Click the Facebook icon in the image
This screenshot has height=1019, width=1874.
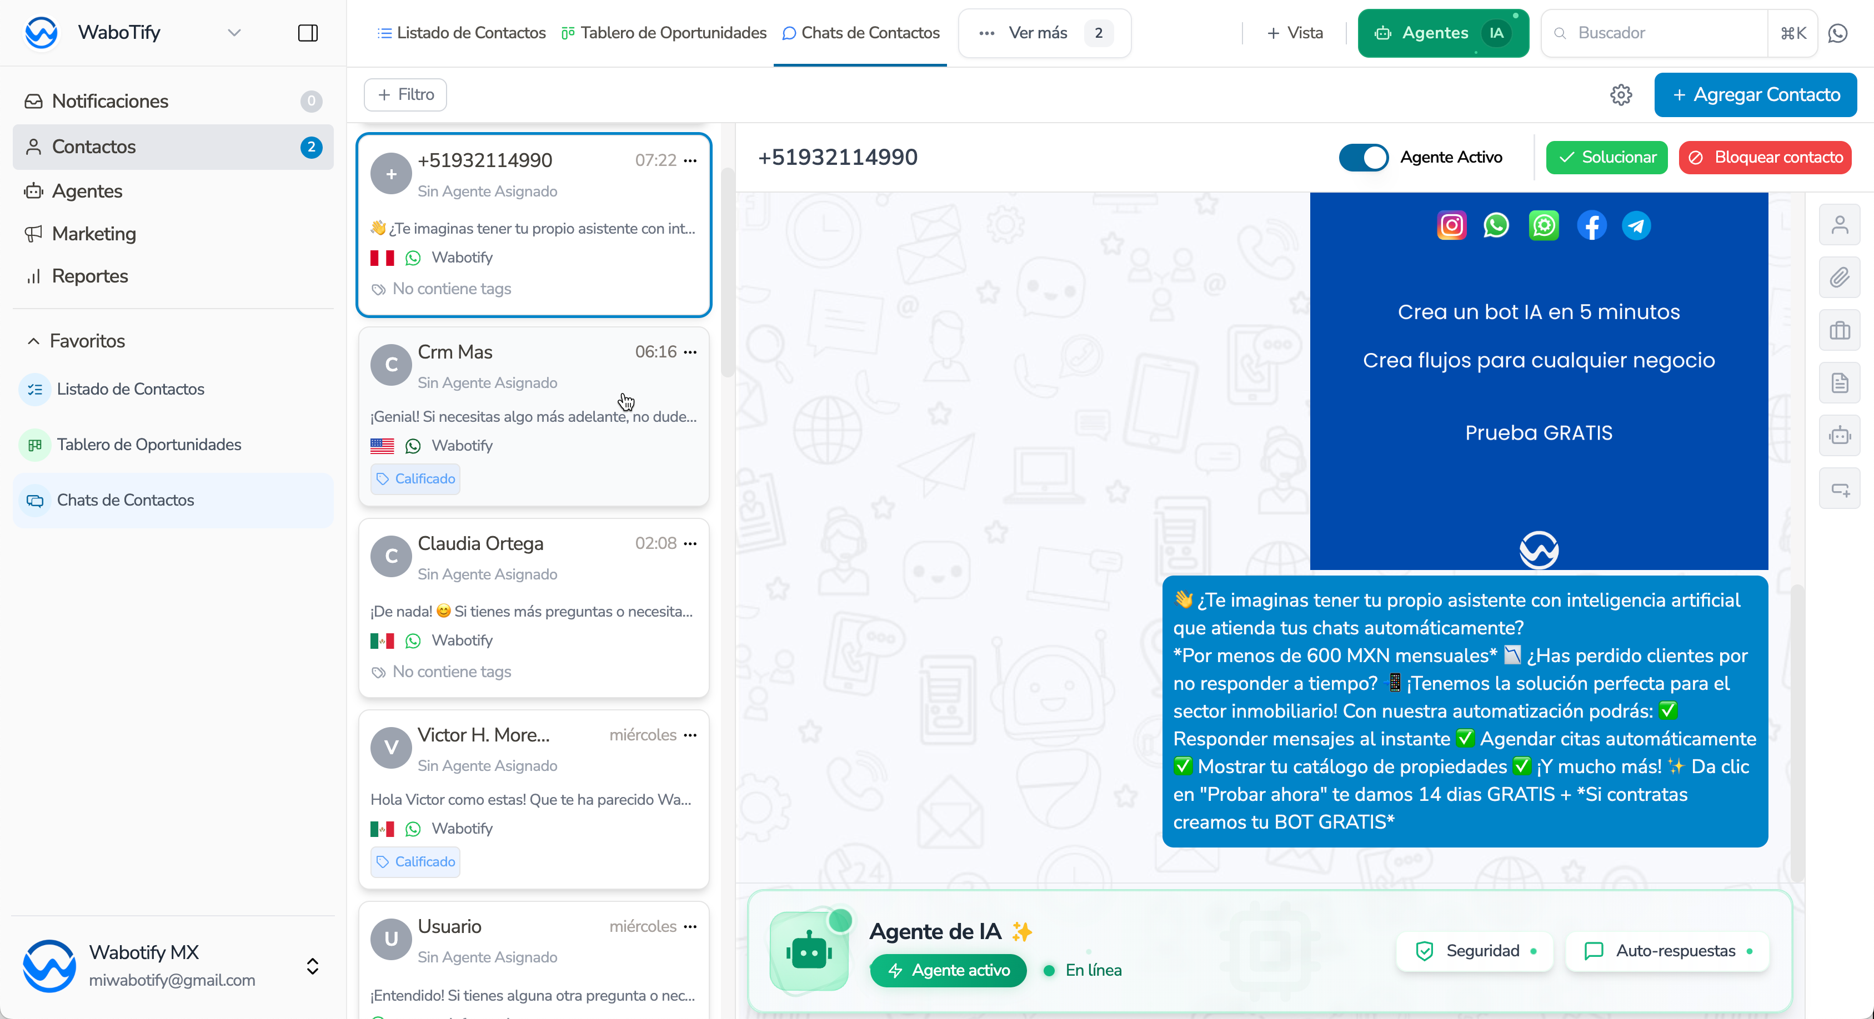pyautogui.click(x=1592, y=225)
